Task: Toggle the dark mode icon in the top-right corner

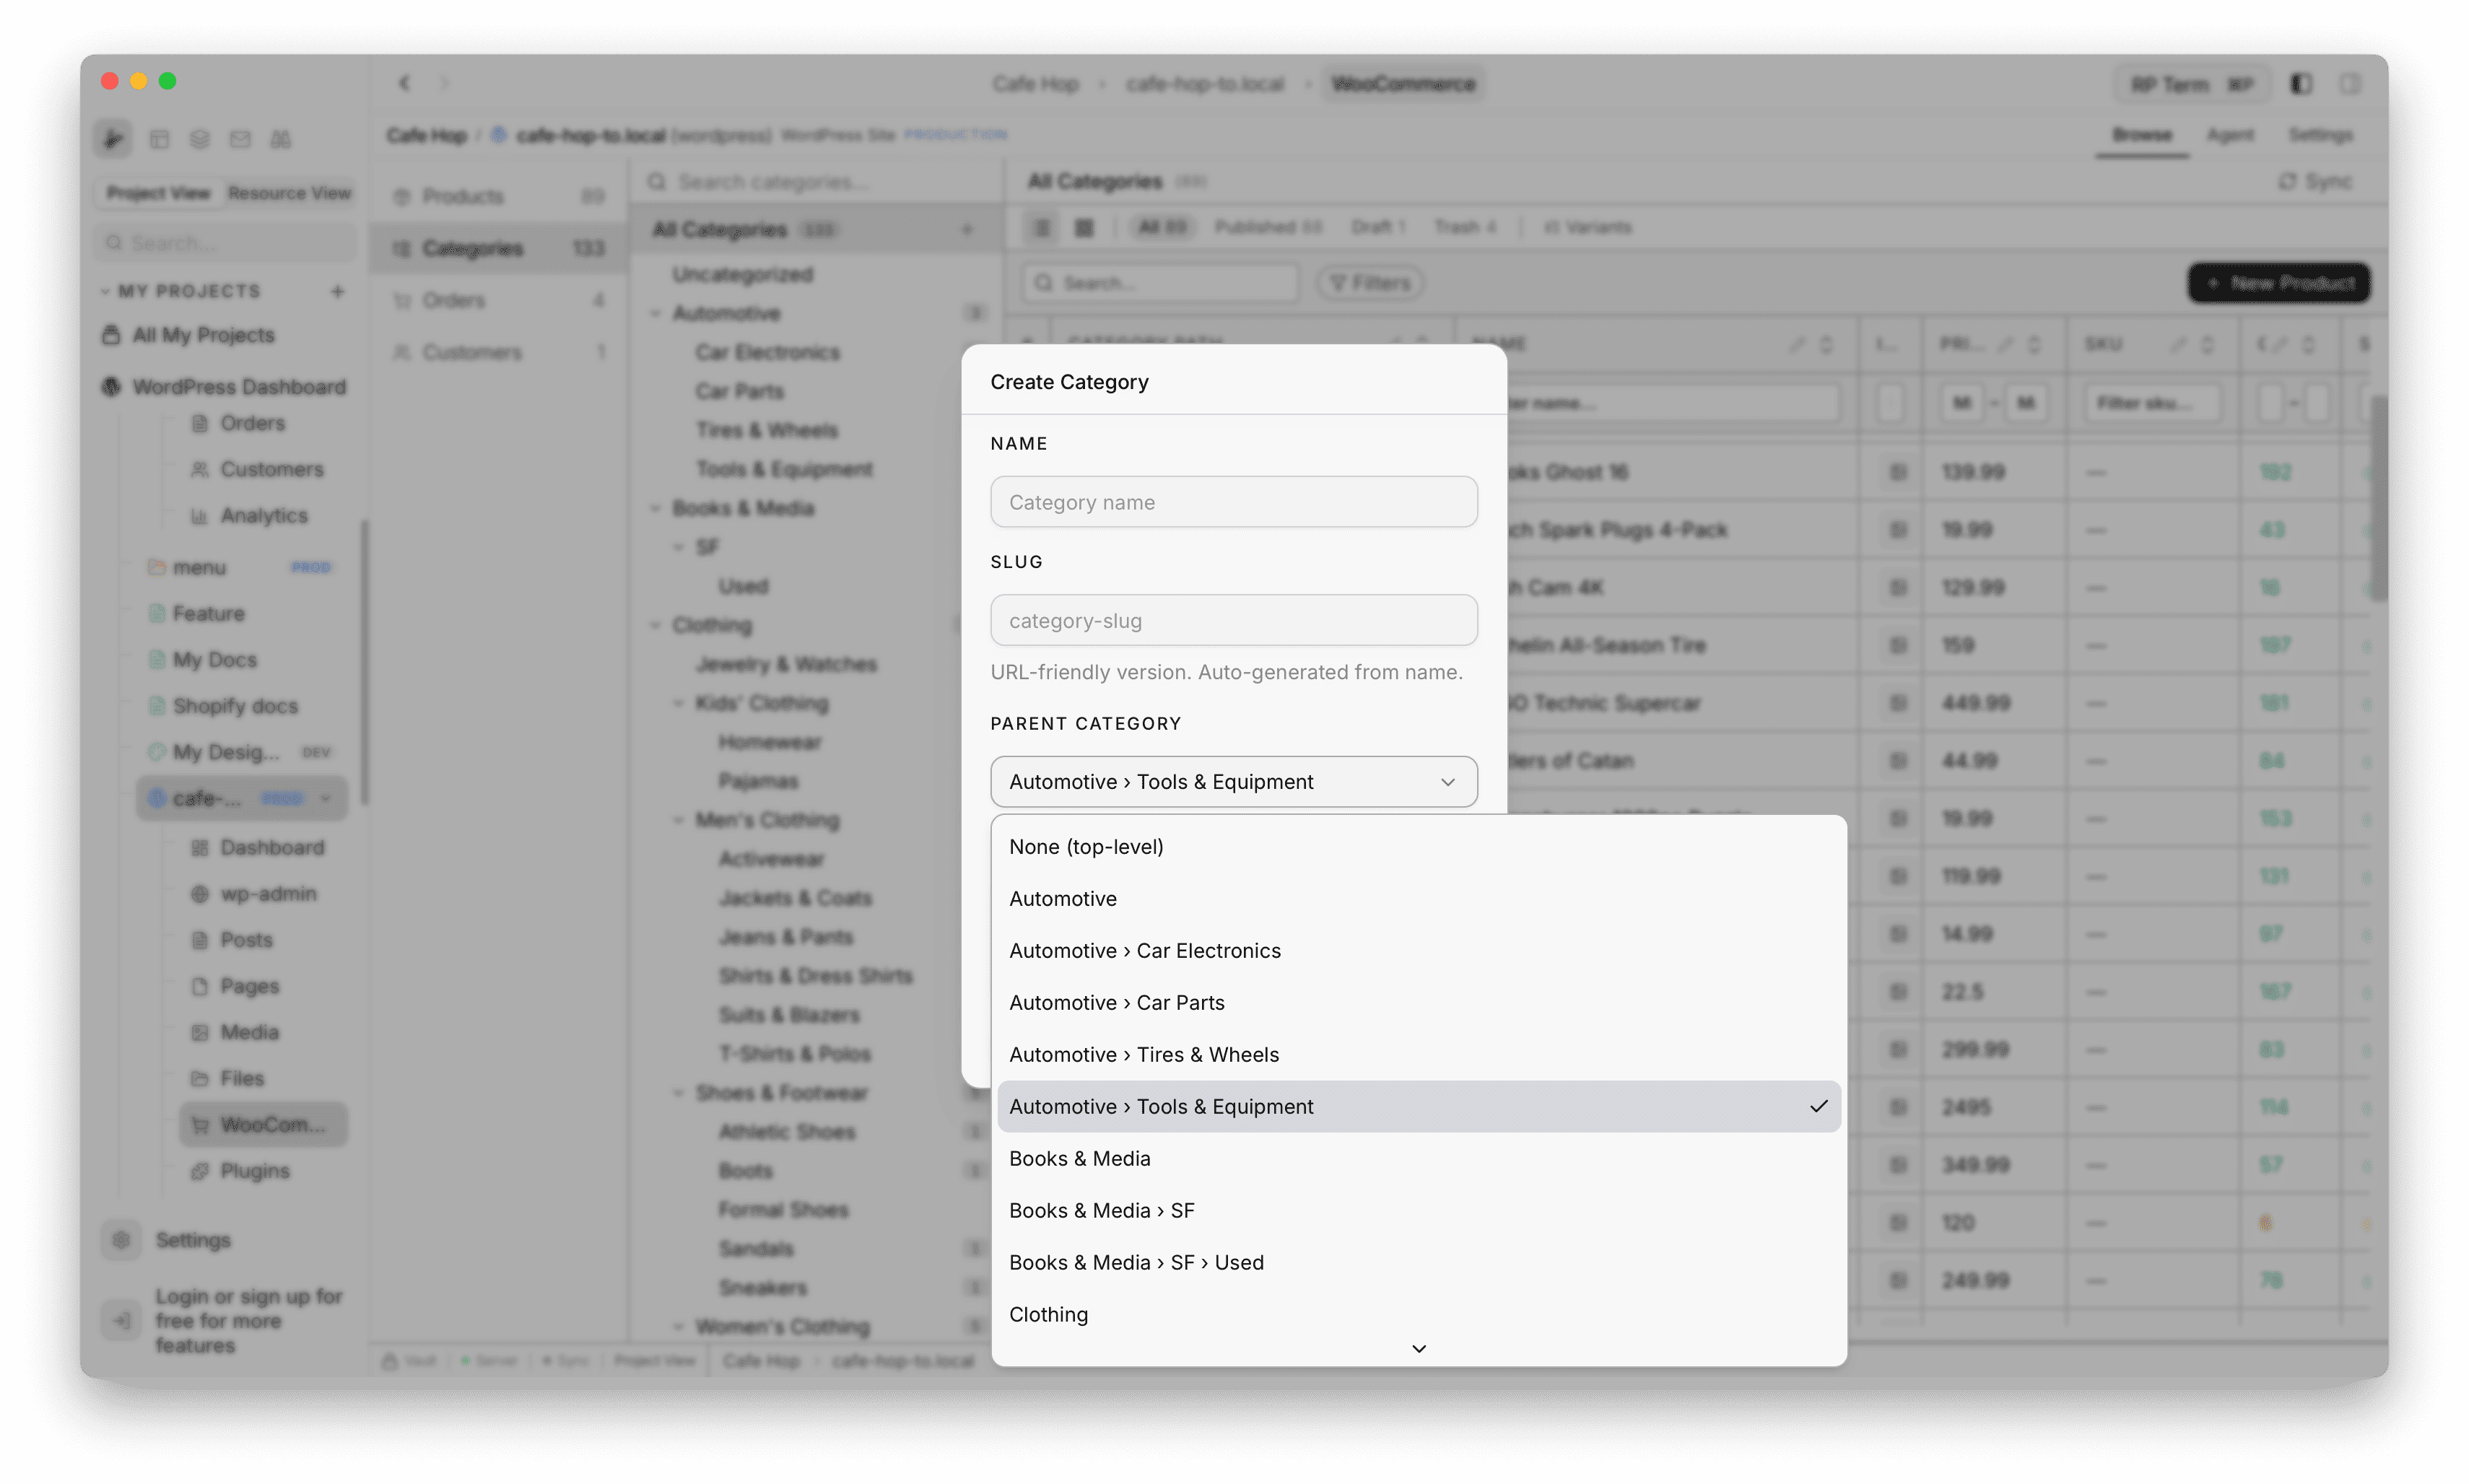Action: coord(2301,83)
